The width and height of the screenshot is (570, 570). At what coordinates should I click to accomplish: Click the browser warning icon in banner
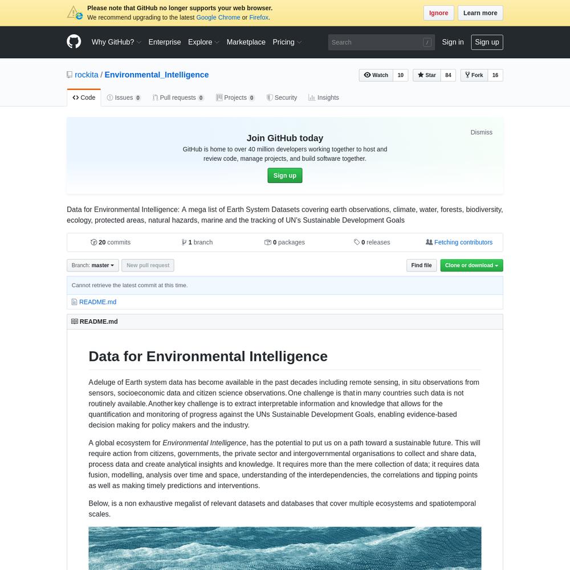pyautogui.click(x=75, y=13)
